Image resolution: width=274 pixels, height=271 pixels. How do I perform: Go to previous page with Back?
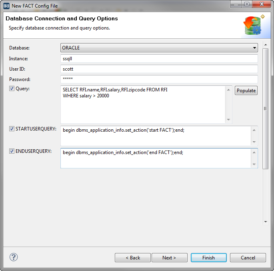[133, 257]
